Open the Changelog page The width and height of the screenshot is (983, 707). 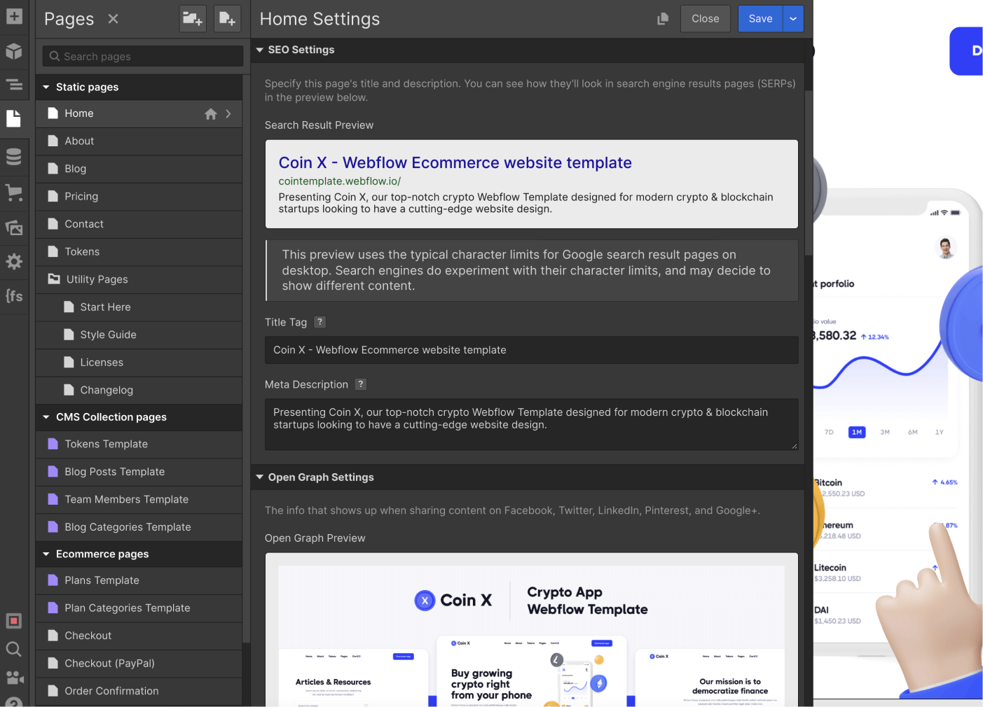coord(139,390)
